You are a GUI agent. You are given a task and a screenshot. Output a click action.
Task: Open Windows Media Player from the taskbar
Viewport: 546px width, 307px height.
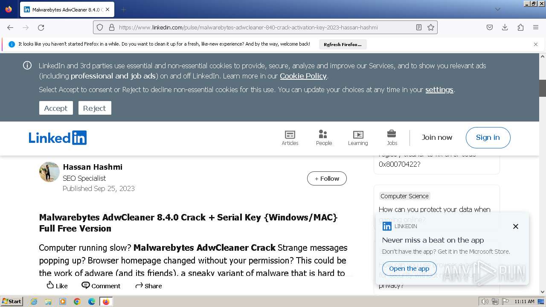(x=63, y=301)
